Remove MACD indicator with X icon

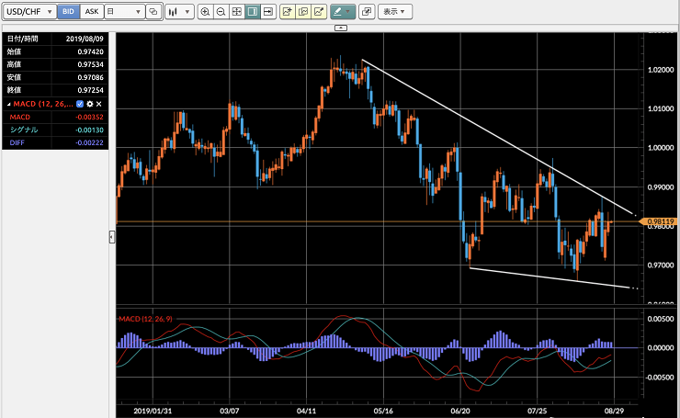(99, 104)
